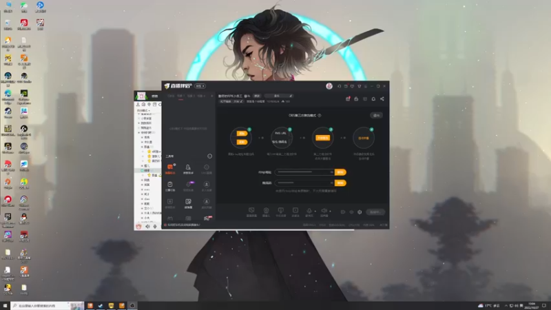This screenshot has width=551, height=310.
Task: Open the mode pill dropdown beside the logo
Action: (x=200, y=86)
